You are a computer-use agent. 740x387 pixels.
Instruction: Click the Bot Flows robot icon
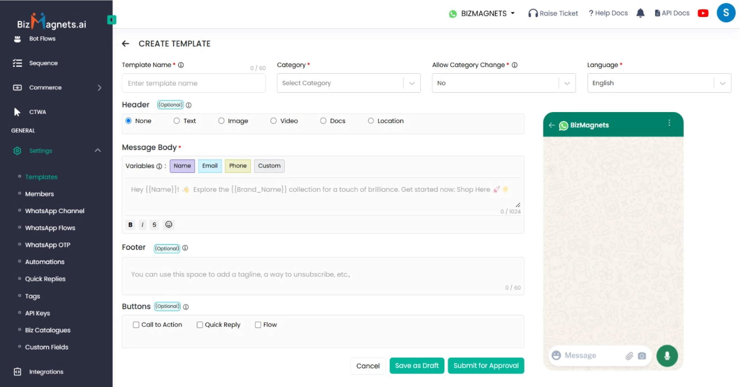click(17, 39)
